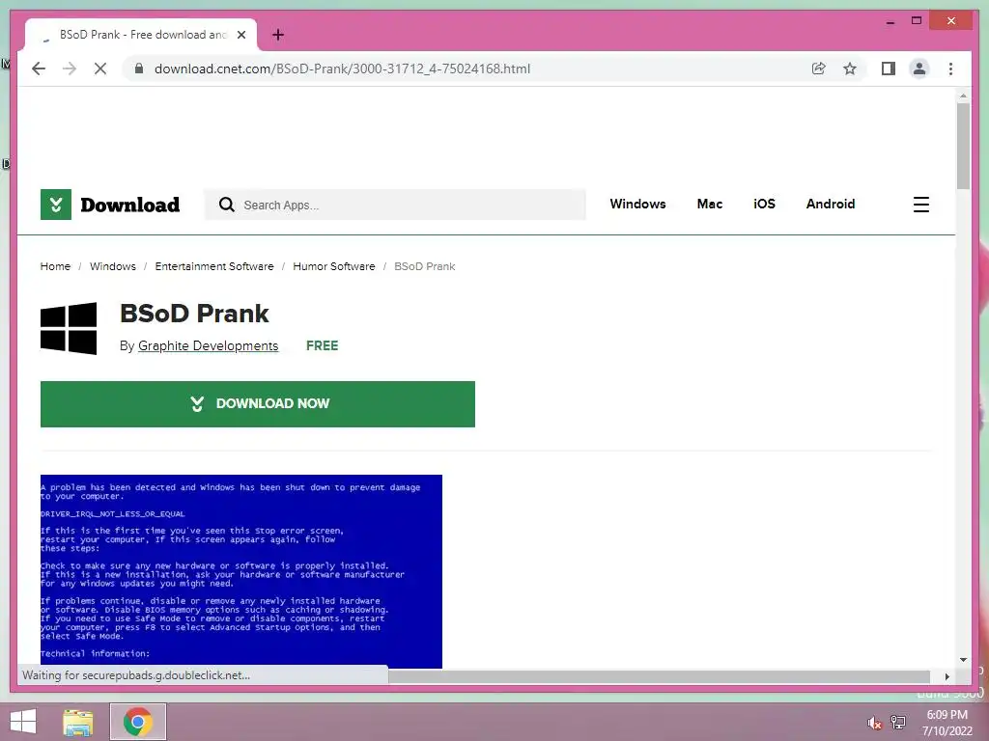This screenshot has width=989, height=741.
Task: Click the Windows logo app icon
Action: 69,328
